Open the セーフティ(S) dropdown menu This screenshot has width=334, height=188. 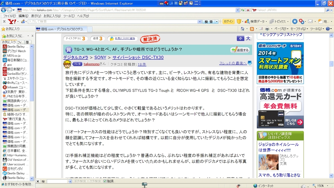pos(299,29)
